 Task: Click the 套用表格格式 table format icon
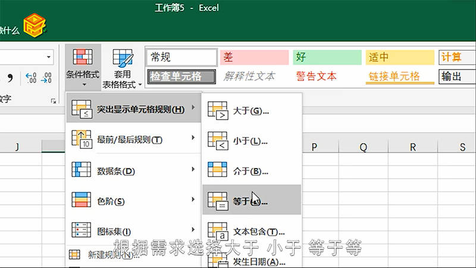pos(122,60)
